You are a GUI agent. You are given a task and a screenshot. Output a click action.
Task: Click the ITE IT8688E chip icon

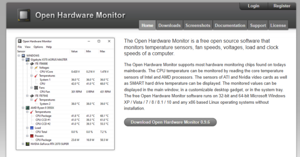[32, 64]
